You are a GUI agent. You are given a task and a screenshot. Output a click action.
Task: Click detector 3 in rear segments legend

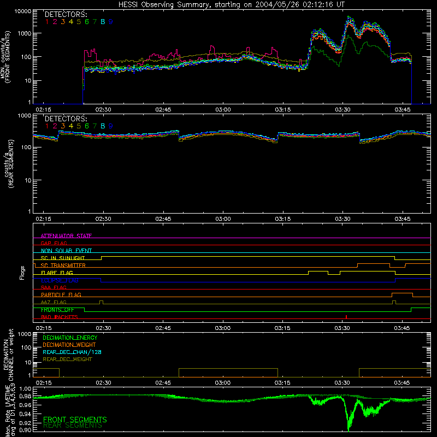pyautogui.click(x=63, y=126)
